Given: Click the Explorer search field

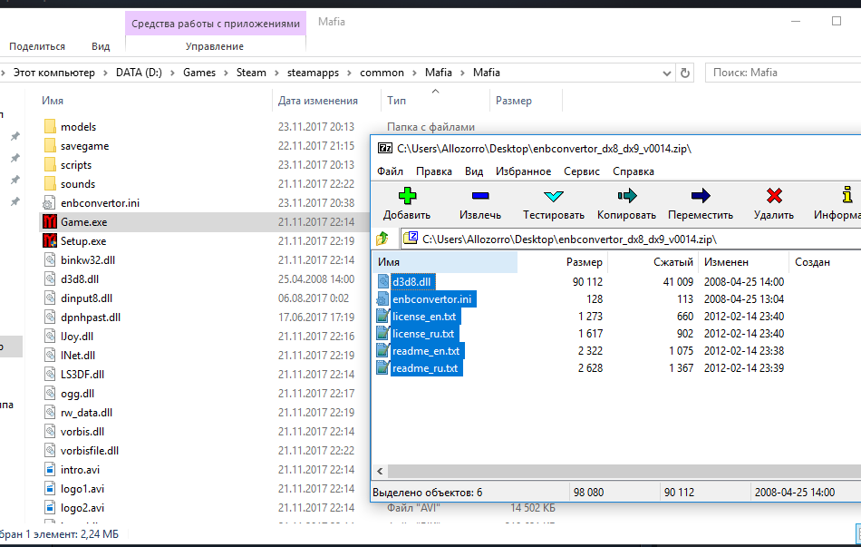Looking at the screenshot, I should pos(783,73).
